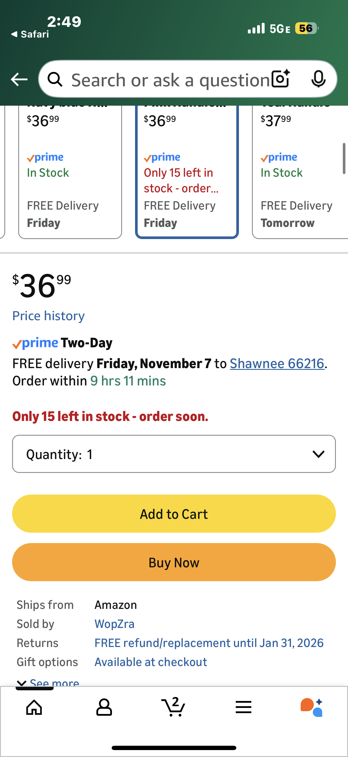Select the $36.99 In Stock variant card
Viewport: 348px width, 757px height.
coord(70,172)
